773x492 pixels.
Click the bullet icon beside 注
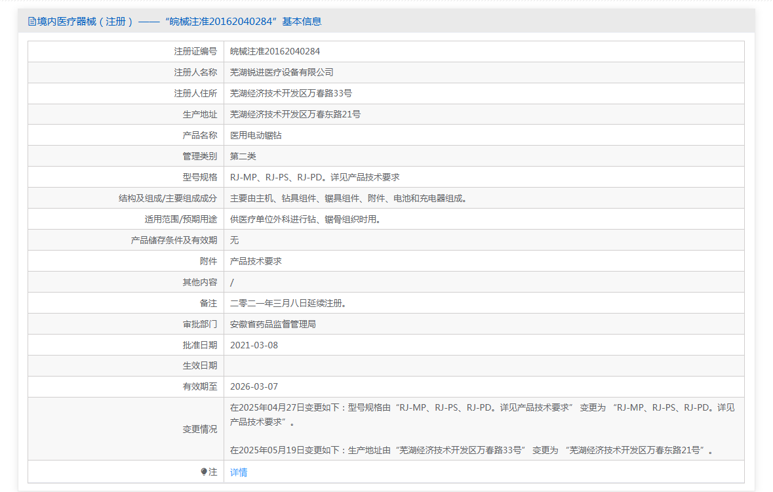[204, 472]
